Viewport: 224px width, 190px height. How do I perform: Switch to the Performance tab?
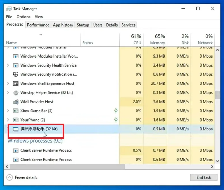tap(38, 25)
